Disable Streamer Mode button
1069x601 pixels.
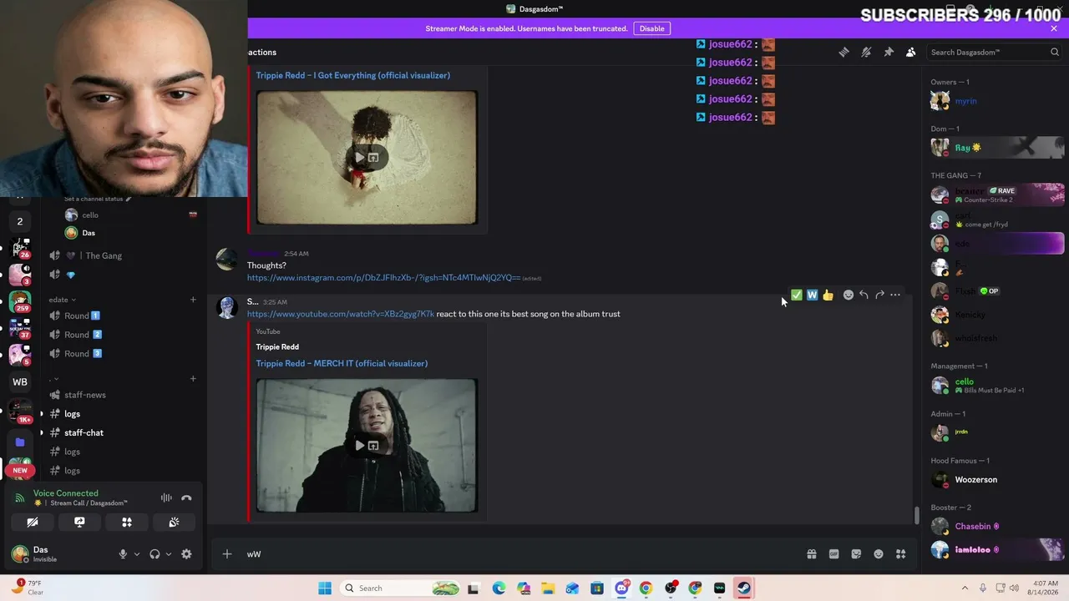tap(651, 28)
